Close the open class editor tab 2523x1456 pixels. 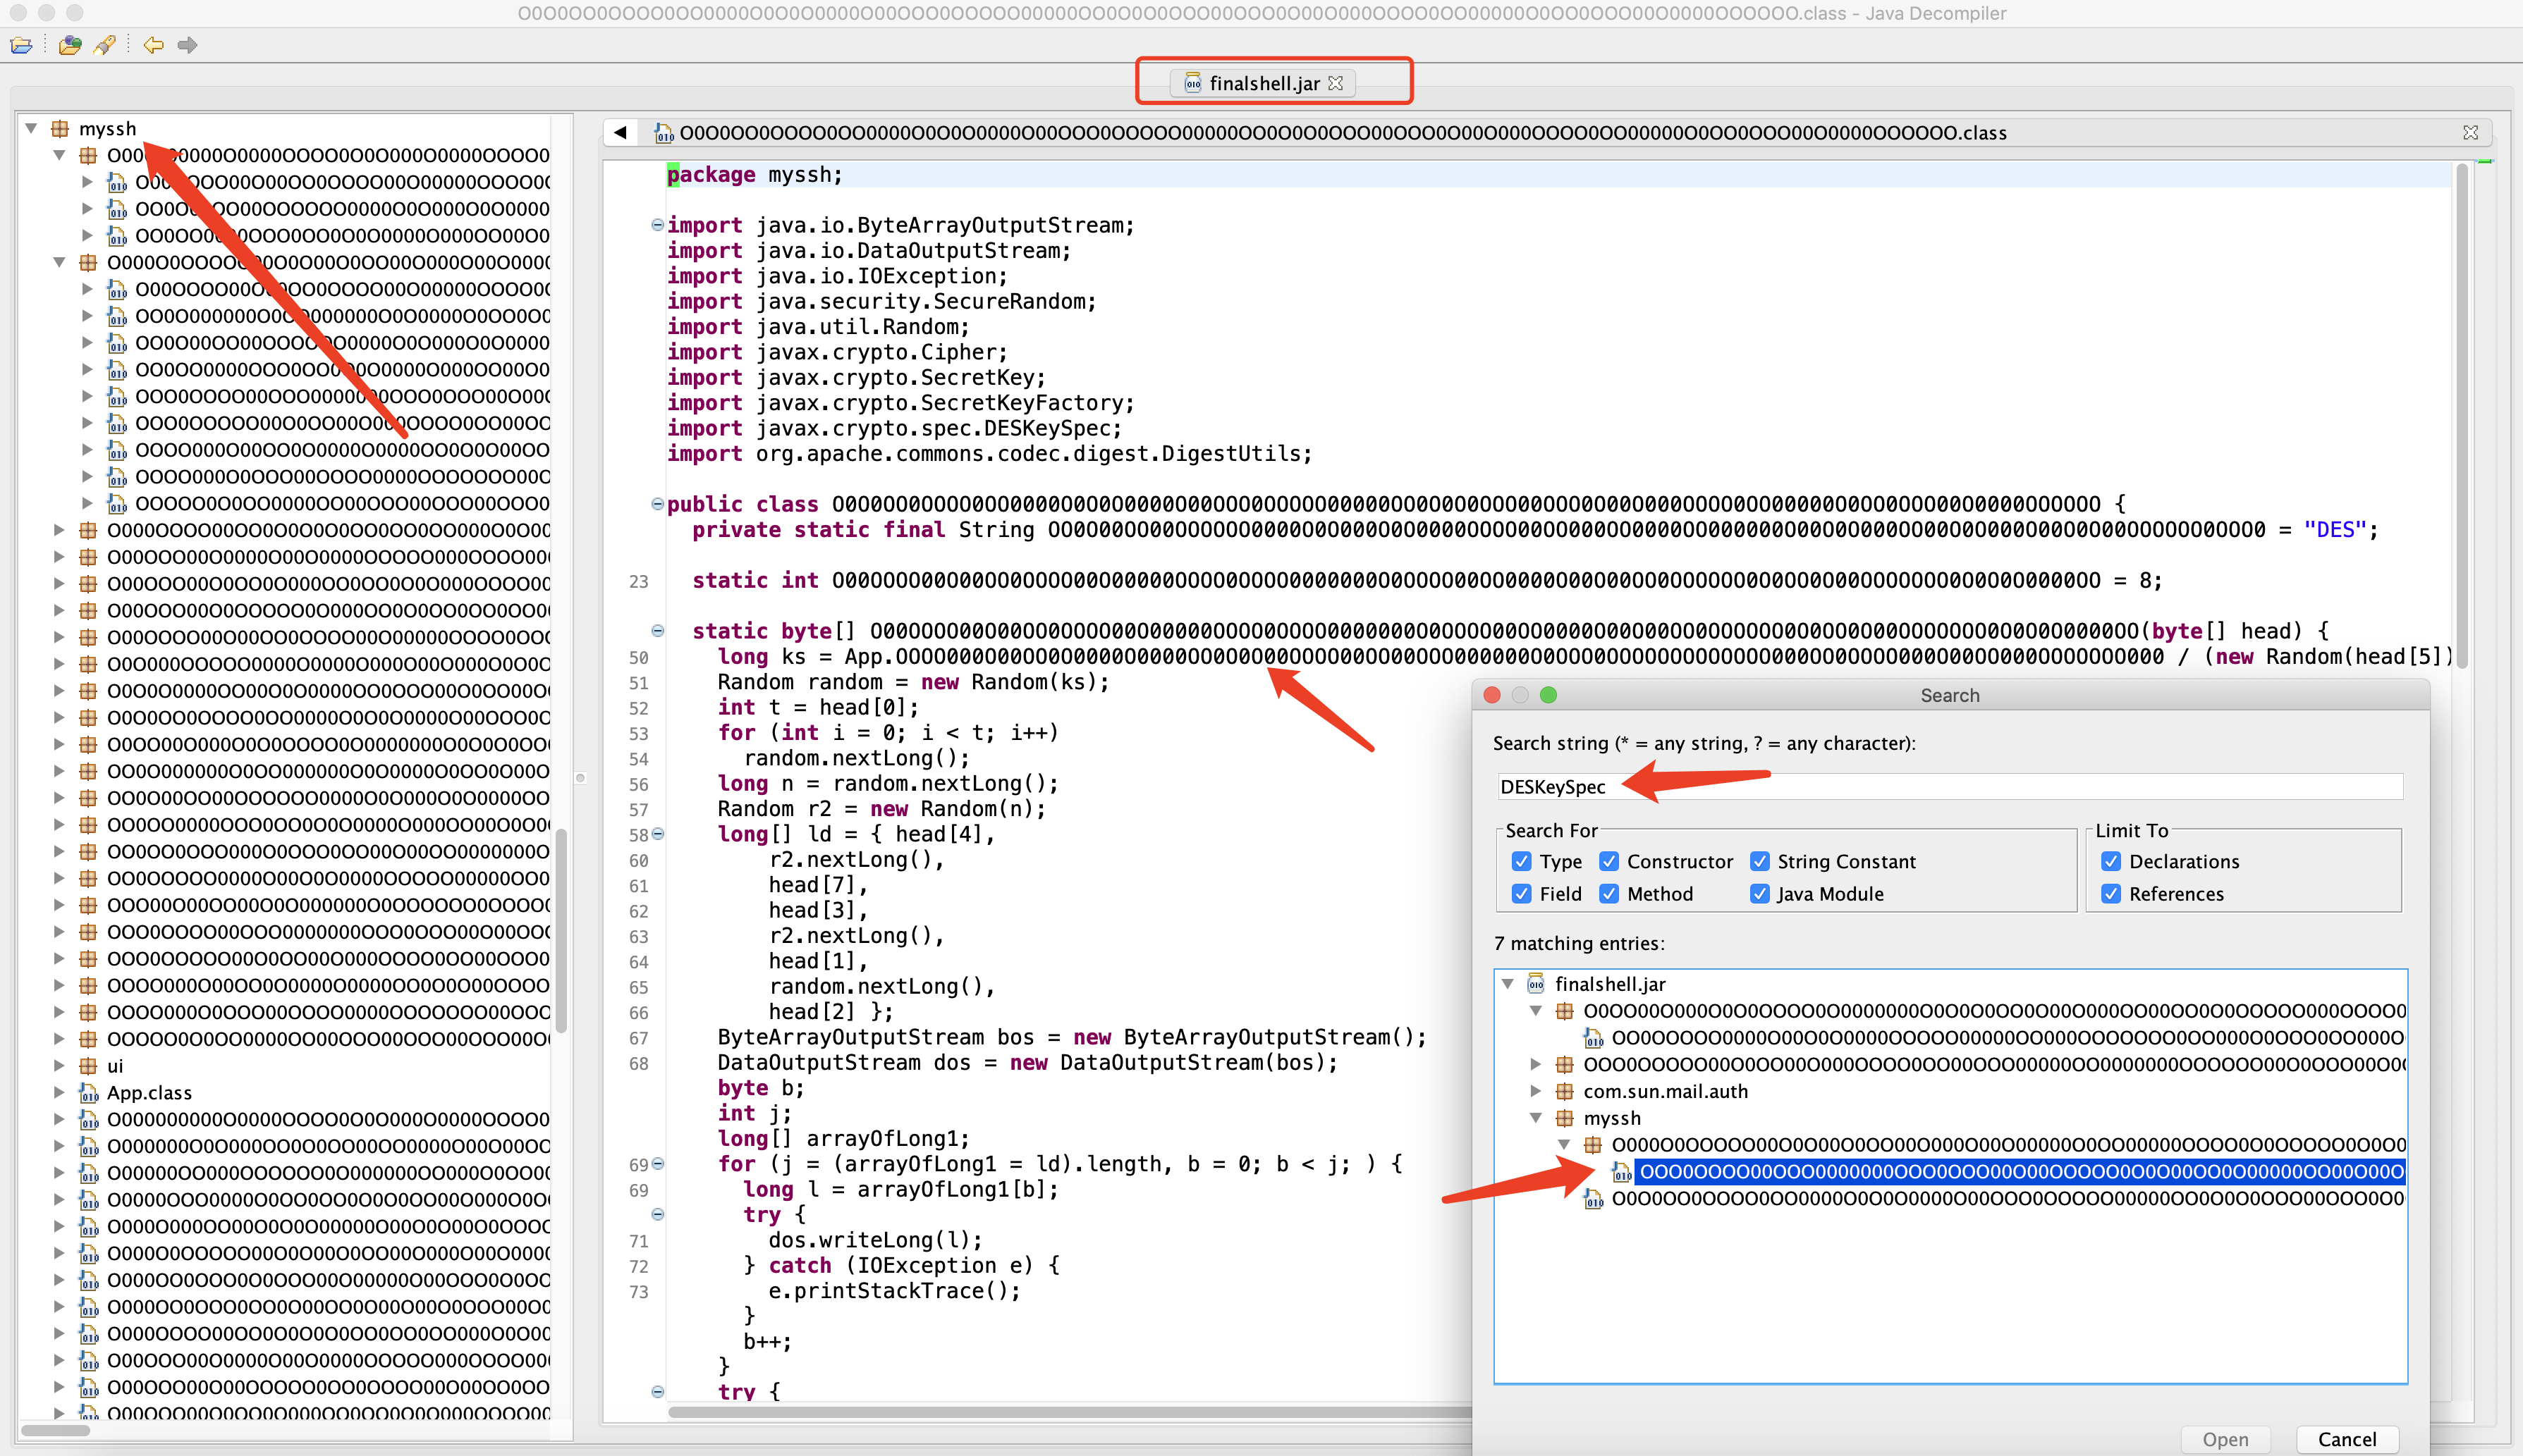coord(2470,133)
